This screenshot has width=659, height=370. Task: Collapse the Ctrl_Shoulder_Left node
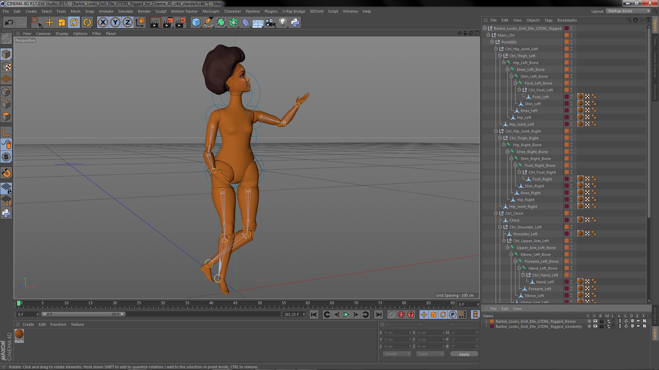click(500, 227)
